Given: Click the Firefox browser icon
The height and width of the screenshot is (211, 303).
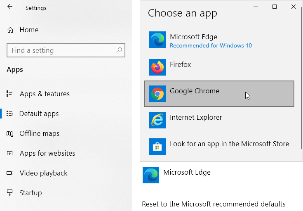Looking at the screenshot, I should pos(157,67).
